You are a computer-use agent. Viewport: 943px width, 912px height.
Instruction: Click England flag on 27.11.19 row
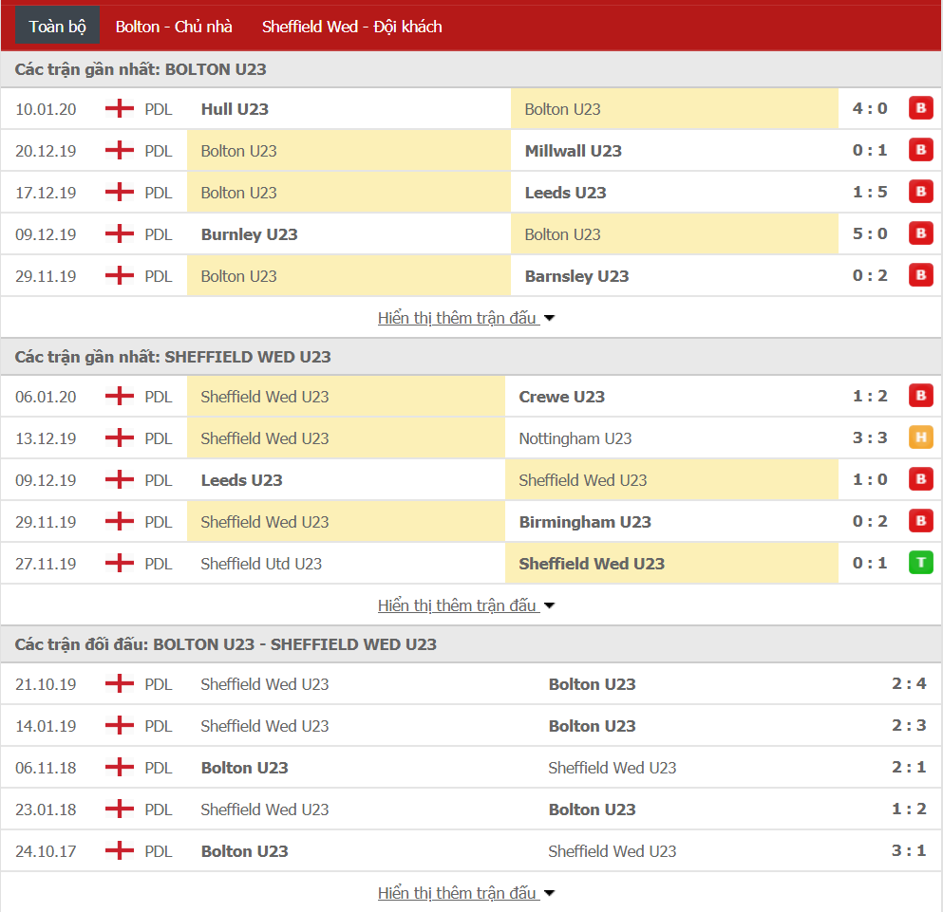pyautogui.click(x=120, y=563)
